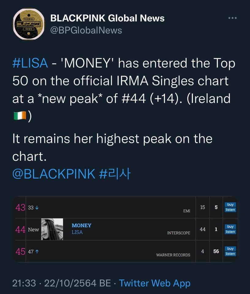Open the Twitter Web App source link
Viewport: 250px width, 294px height.
coord(155,283)
